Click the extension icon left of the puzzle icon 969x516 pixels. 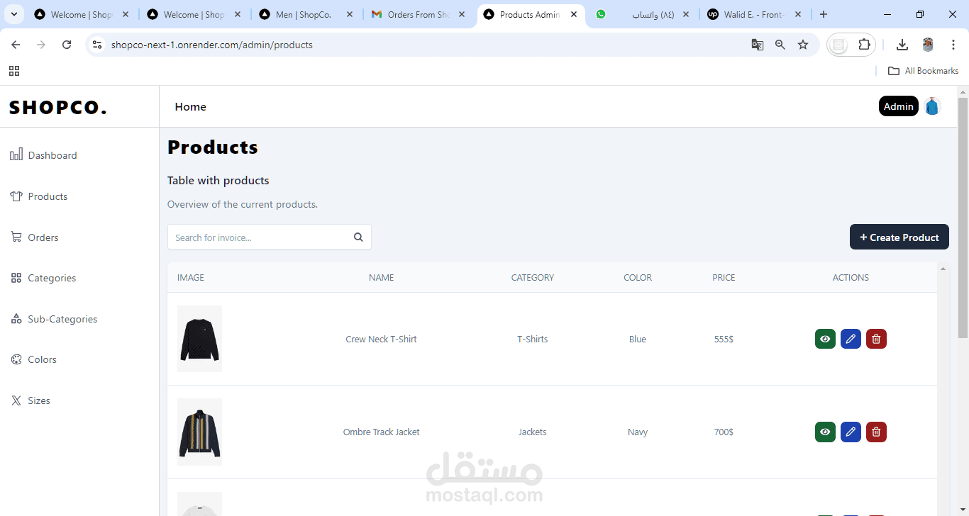tap(839, 45)
